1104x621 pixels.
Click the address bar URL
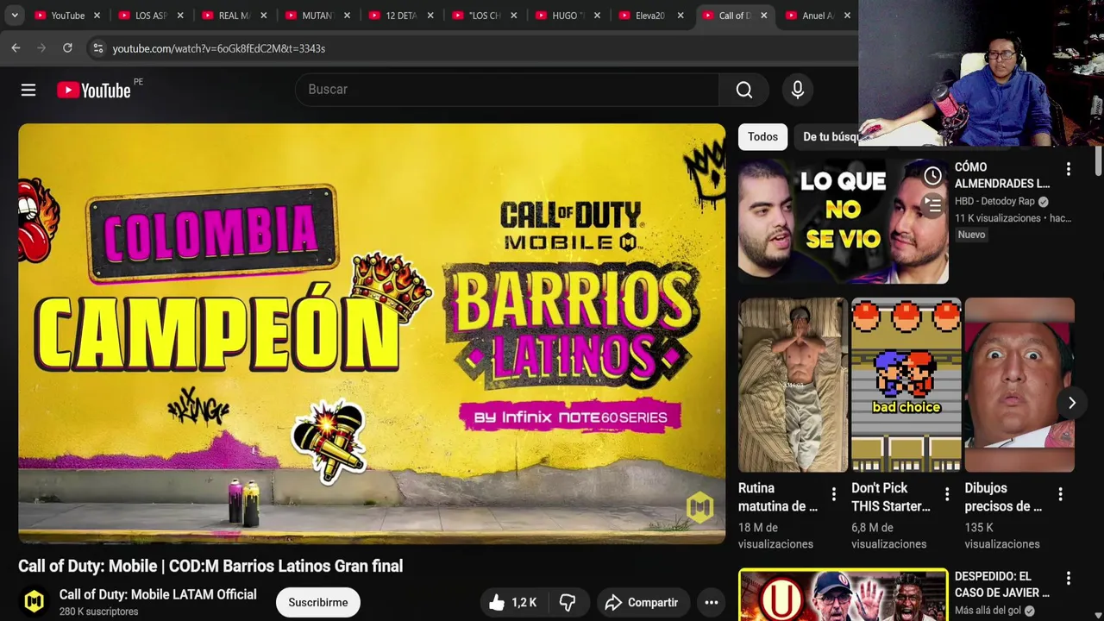tap(219, 48)
